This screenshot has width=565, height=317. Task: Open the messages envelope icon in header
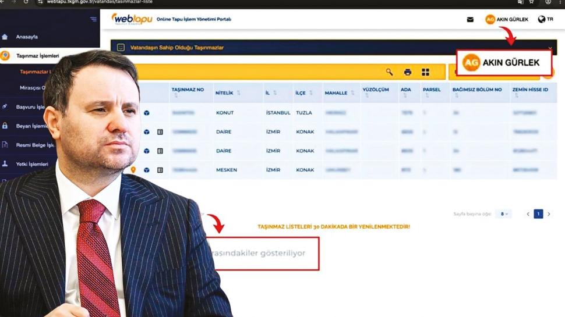click(x=470, y=20)
